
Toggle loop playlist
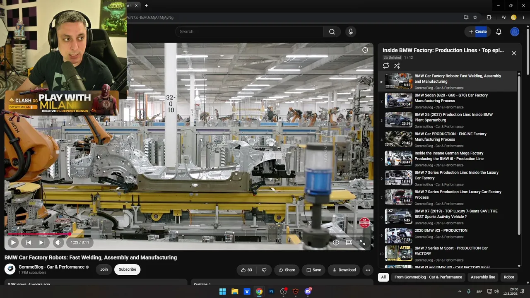386,66
